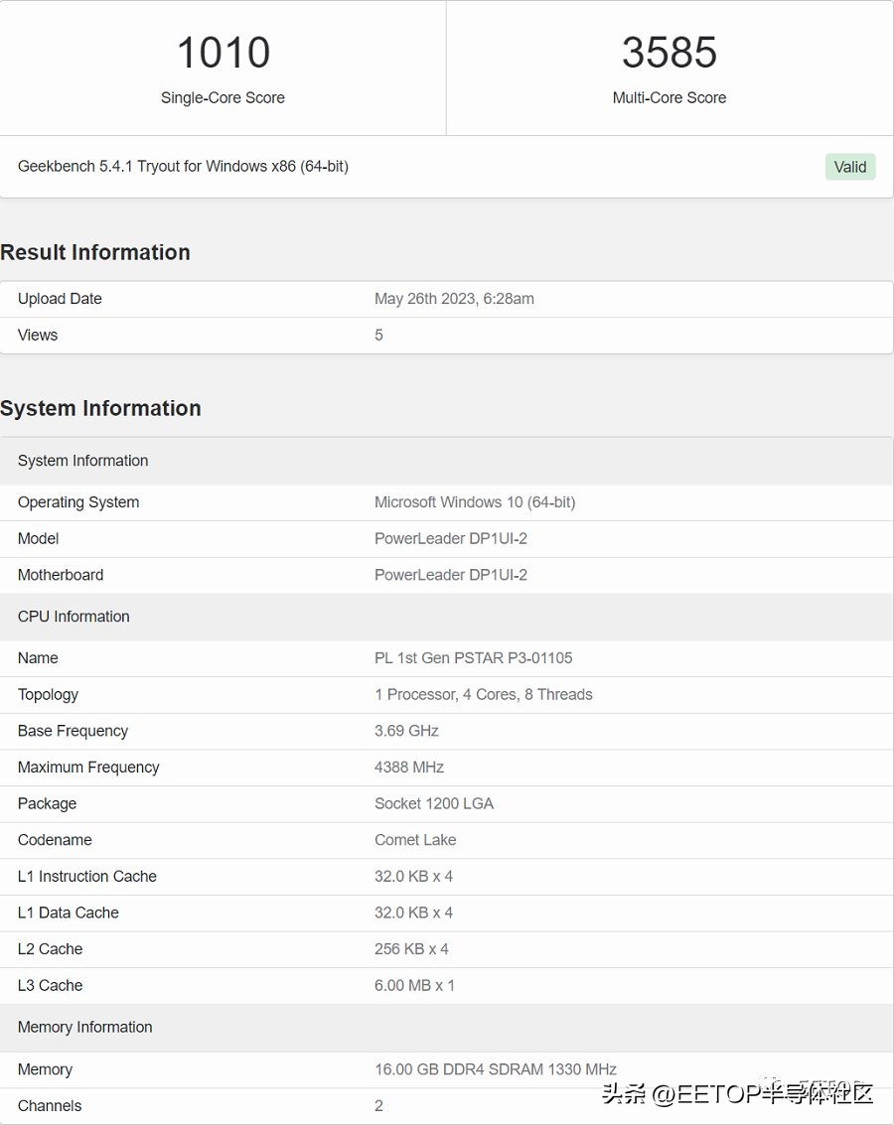Click the processor name PL 1st Gen PSTAR P3-01105
Image resolution: width=894 pixels, height=1125 pixels.
473,658
